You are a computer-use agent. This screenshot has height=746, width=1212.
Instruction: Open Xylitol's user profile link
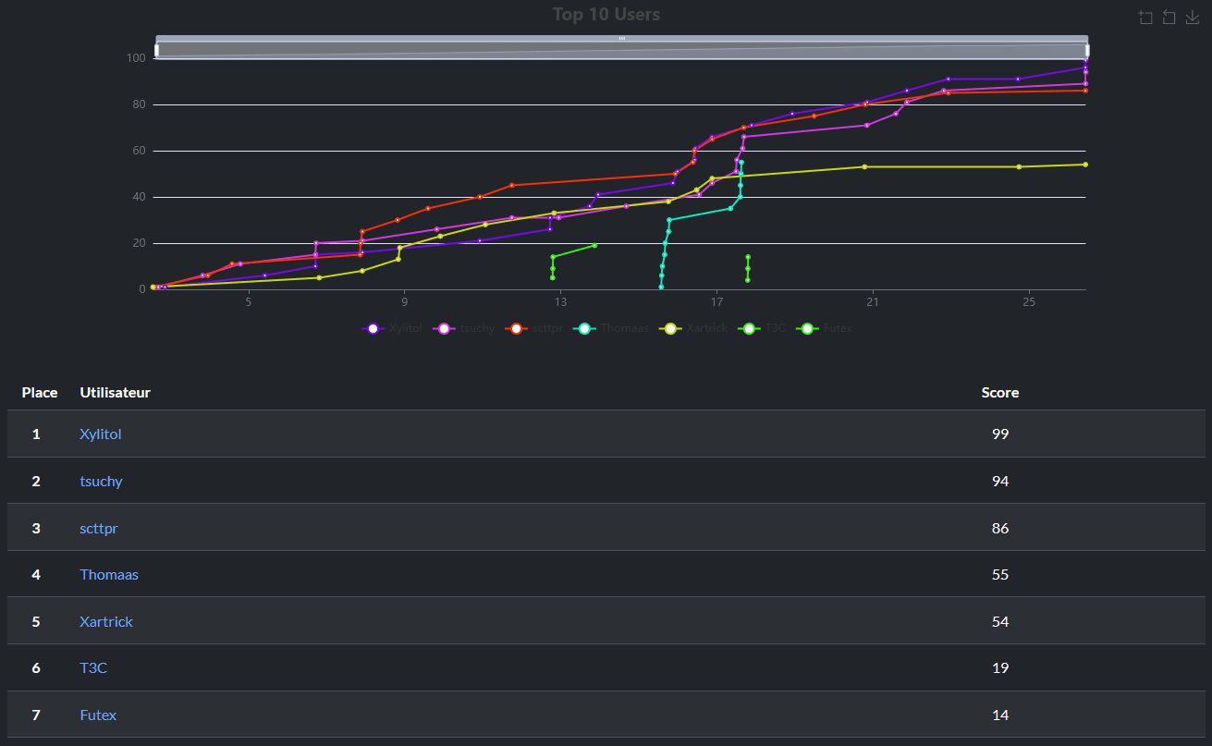click(x=101, y=434)
